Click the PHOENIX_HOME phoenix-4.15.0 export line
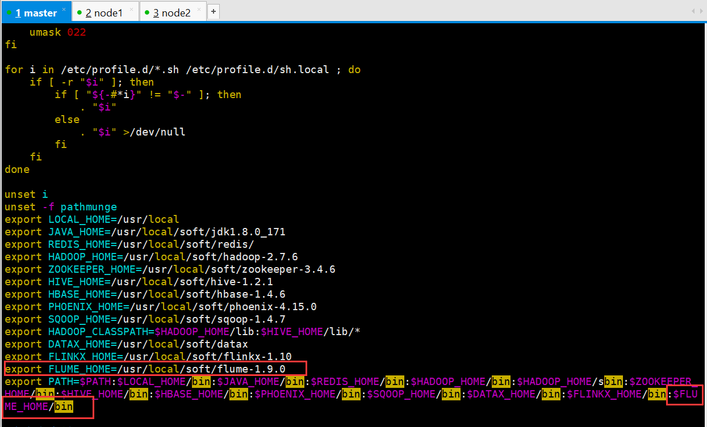This screenshot has height=427, width=707. [161, 307]
